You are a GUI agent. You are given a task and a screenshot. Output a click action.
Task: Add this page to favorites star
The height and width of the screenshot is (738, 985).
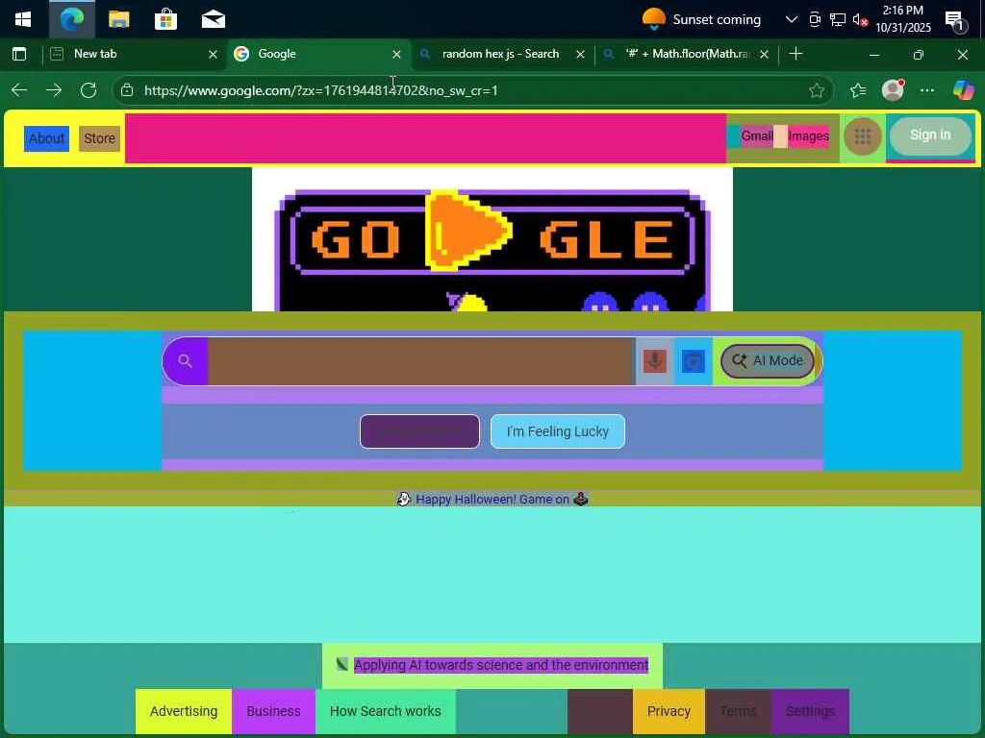tap(816, 90)
